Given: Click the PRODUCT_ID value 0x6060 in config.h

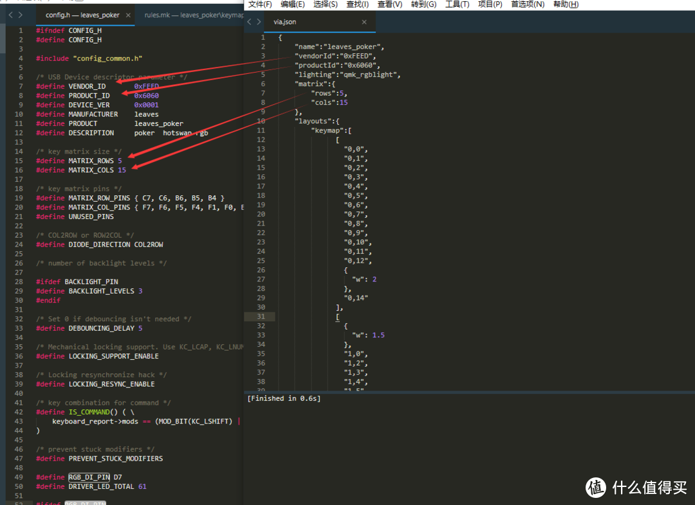Looking at the screenshot, I should [146, 96].
